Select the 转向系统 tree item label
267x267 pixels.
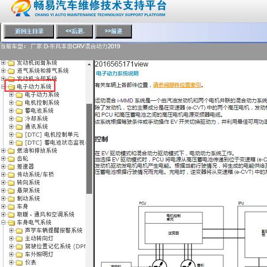tap(28, 182)
